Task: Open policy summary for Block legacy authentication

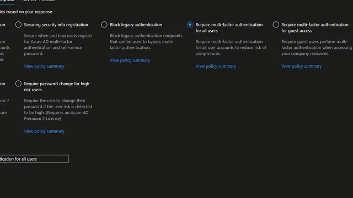Action: pyautogui.click(x=130, y=60)
